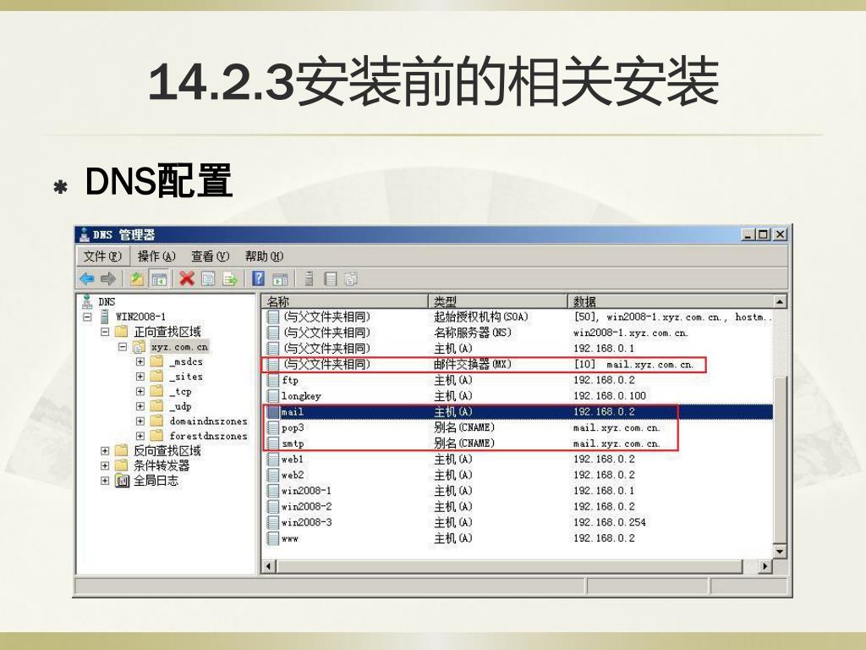Click the DNS root node icon
Viewport: 866px width, 650px height.
click(87, 302)
